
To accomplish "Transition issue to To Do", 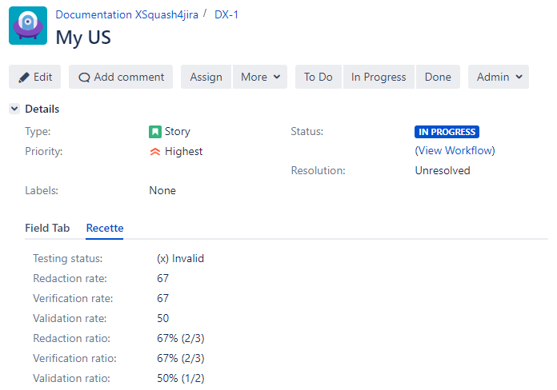I will click(x=318, y=78).
